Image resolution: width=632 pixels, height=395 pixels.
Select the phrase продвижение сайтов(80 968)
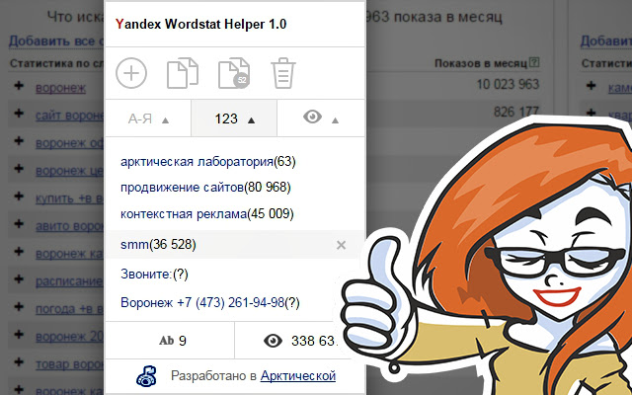(x=205, y=188)
